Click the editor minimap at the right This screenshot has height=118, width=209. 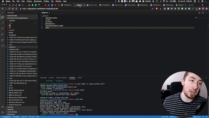point(201,17)
